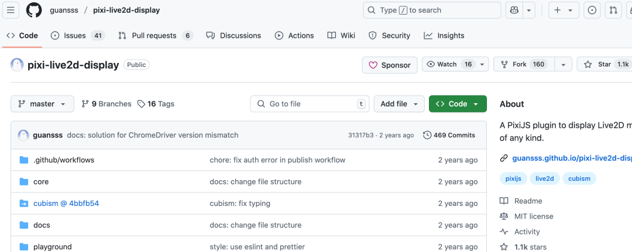Image resolution: width=632 pixels, height=252 pixels.
Task: Expand the Watch notifications dropdown arrow
Action: (x=482, y=64)
